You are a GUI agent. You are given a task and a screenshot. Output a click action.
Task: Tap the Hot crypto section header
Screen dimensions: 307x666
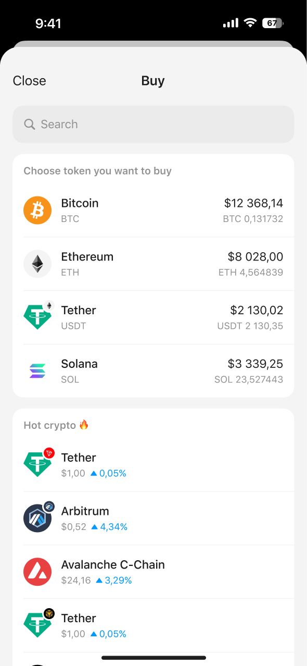tap(56, 425)
